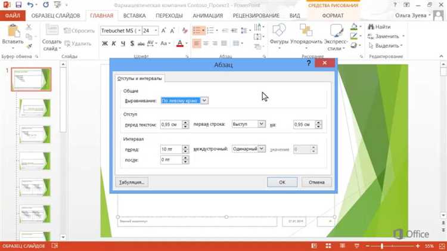Open the 'первая строка' Выступ dropdown
Viewport: 447px width, 251px height.
click(x=262, y=124)
